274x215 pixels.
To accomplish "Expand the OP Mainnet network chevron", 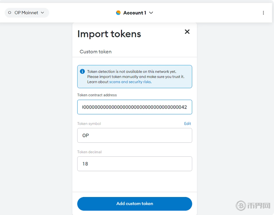I will 42,13.
